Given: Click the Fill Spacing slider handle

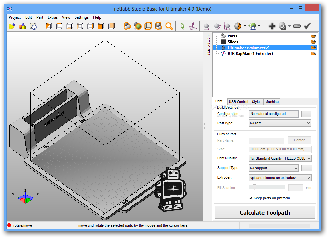Looking at the screenshot, I should (254, 187).
